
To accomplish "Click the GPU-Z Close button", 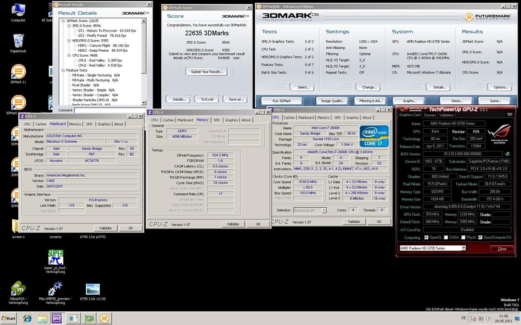I will [x=502, y=249].
